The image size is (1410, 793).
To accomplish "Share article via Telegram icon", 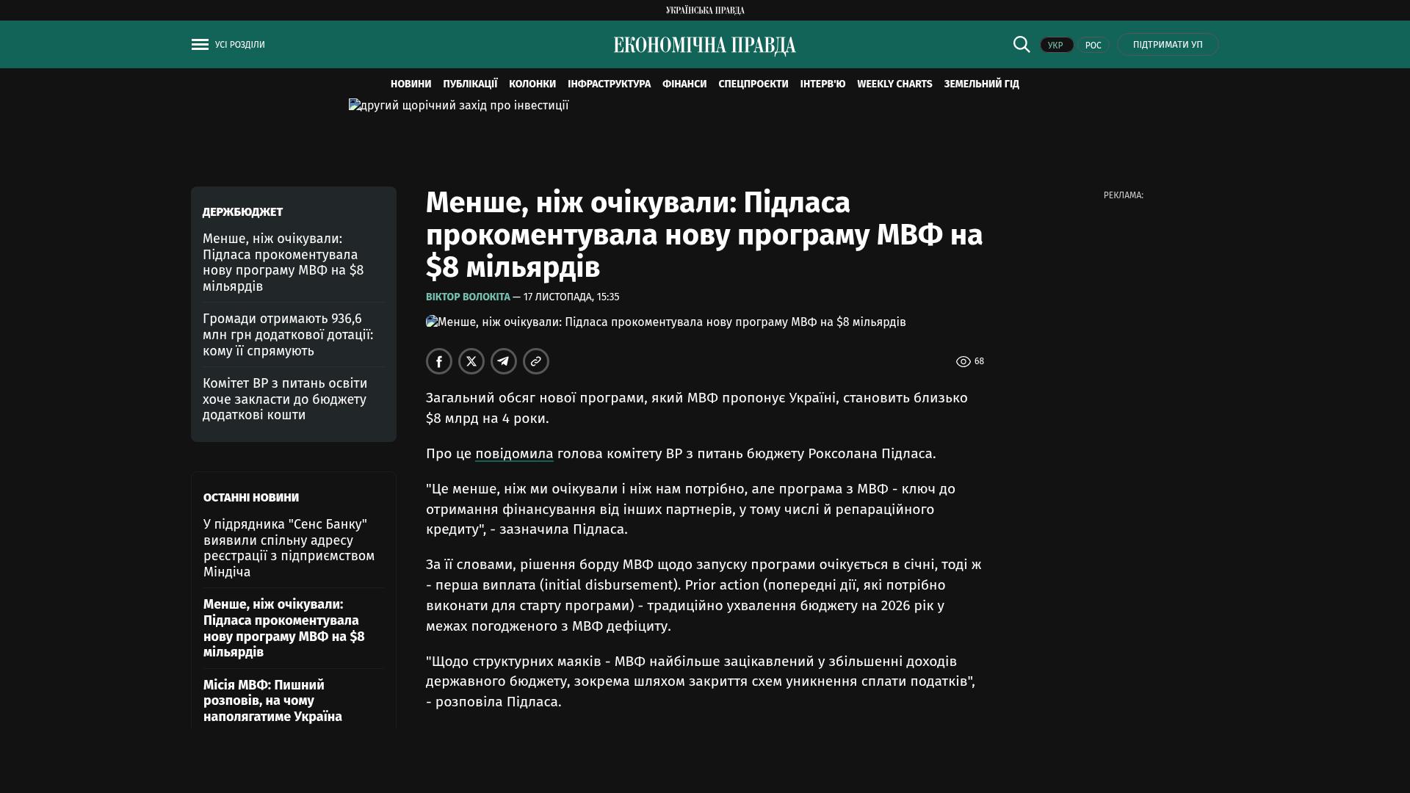I will click(504, 361).
